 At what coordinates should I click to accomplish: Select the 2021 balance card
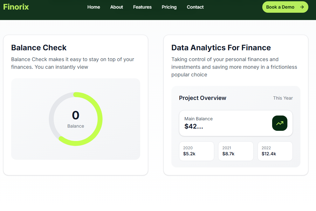[236, 151]
